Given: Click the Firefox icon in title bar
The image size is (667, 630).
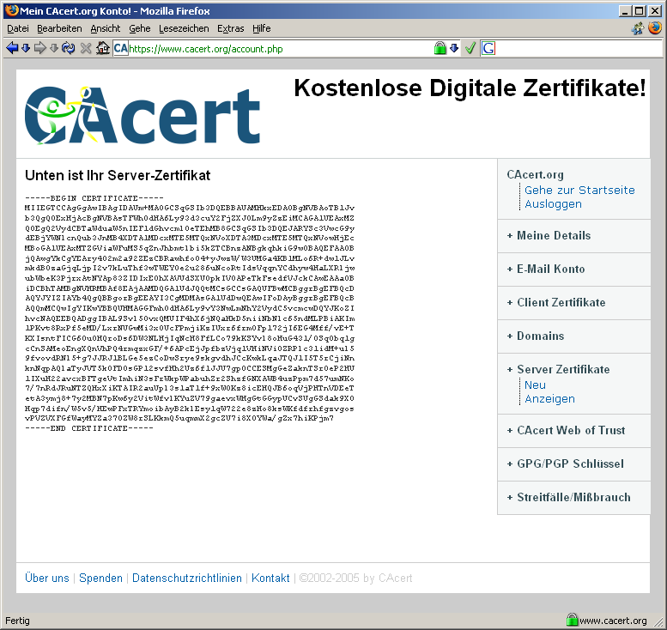Looking at the screenshot, I should 11,10.
